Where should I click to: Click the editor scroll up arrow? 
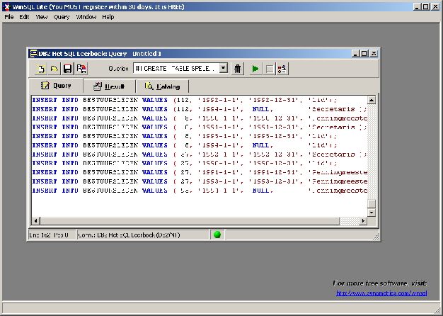pyautogui.click(x=372, y=100)
